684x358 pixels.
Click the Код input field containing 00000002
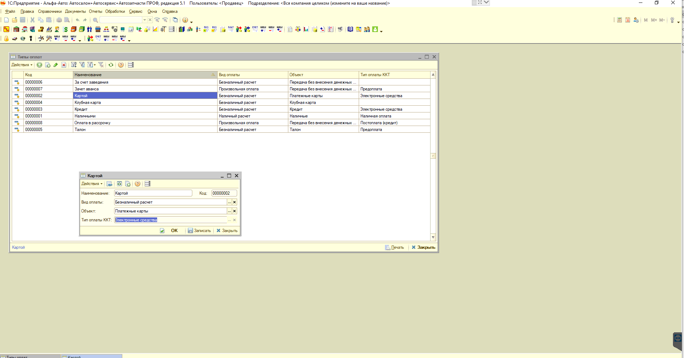(224, 193)
